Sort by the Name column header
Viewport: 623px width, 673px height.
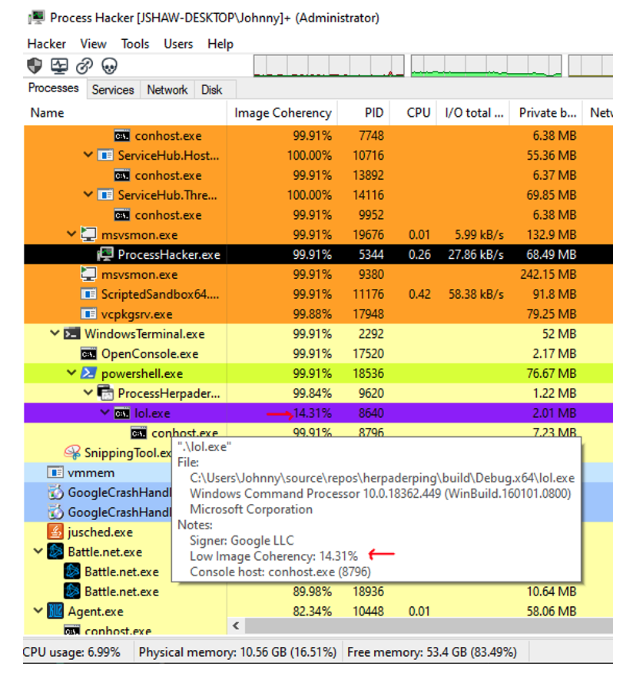(125, 113)
